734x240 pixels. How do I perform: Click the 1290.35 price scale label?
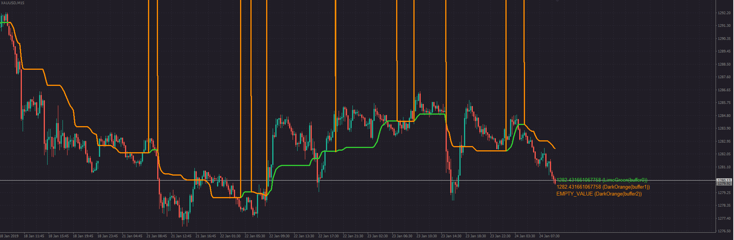click(724, 39)
